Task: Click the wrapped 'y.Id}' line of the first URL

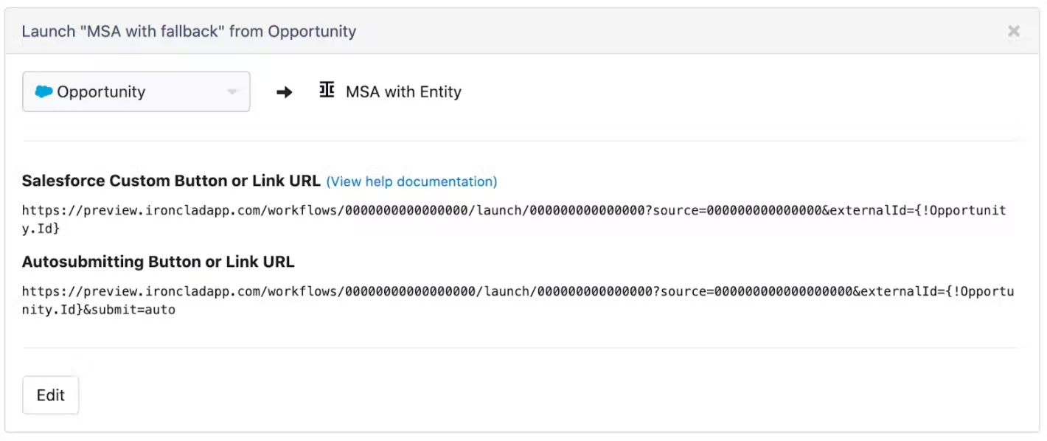Action: (41, 229)
